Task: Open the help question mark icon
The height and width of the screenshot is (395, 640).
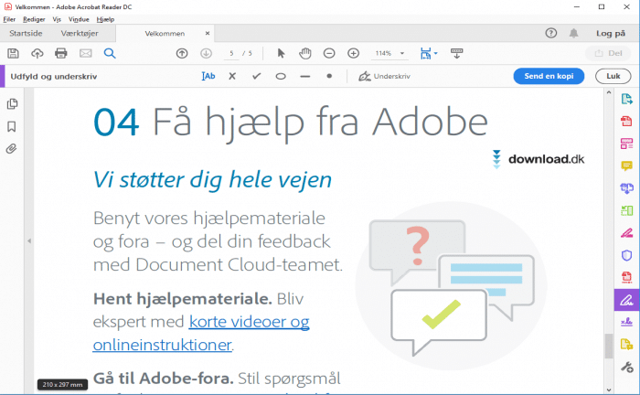Action: point(551,33)
